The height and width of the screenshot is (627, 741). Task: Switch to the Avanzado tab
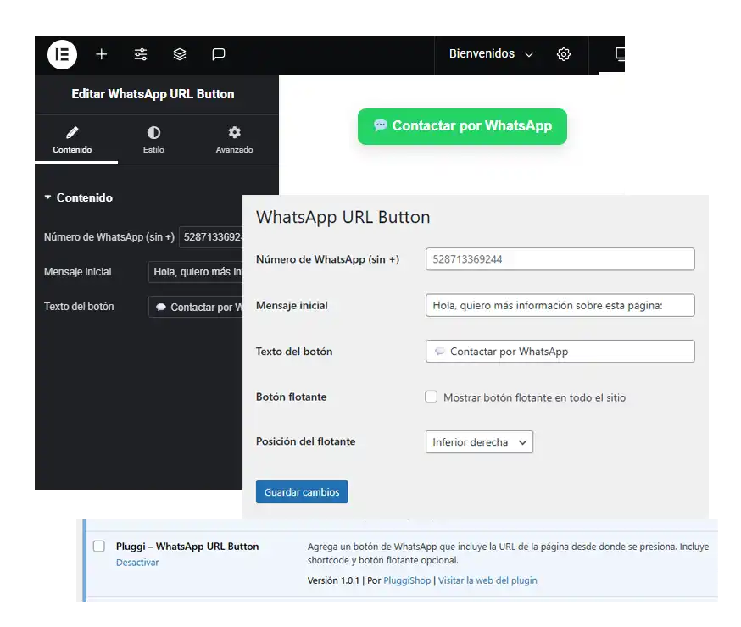[x=234, y=140]
